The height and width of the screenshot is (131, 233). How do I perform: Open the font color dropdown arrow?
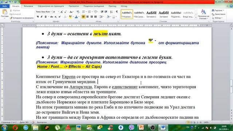(x=79, y=17)
